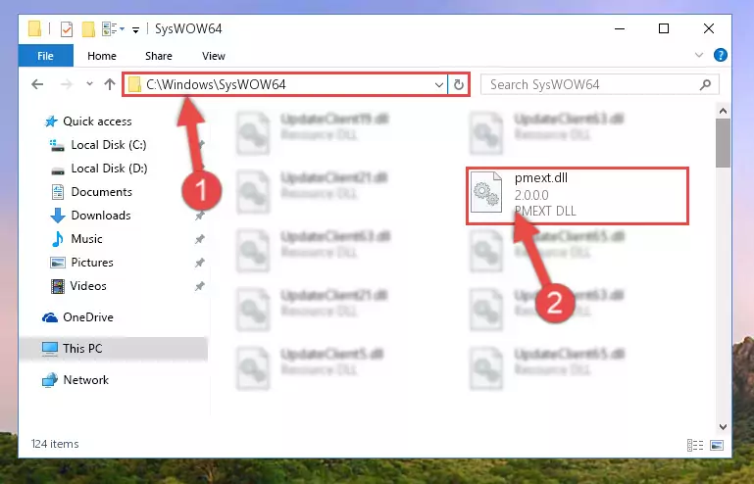Maximize the SysWOW64 window
The width and height of the screenshot is (754, 484).
pos(664,28)
